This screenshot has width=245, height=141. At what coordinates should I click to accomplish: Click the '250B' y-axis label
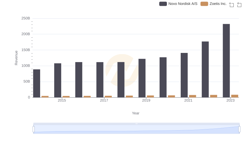pyautogui.click(x=26, y=18)
